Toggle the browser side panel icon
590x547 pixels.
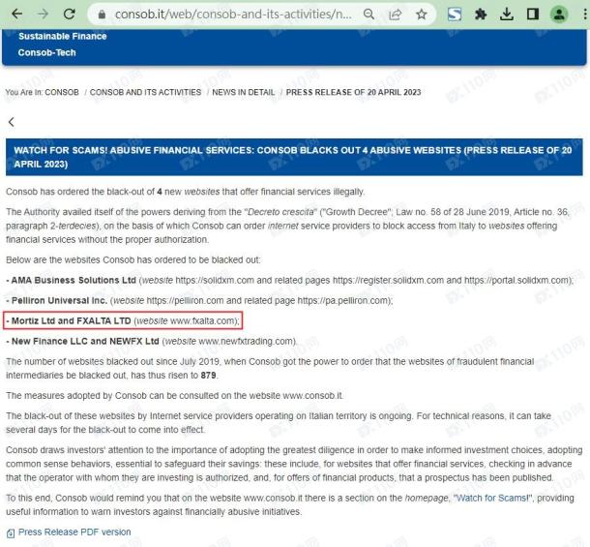(x=533, y=15)
